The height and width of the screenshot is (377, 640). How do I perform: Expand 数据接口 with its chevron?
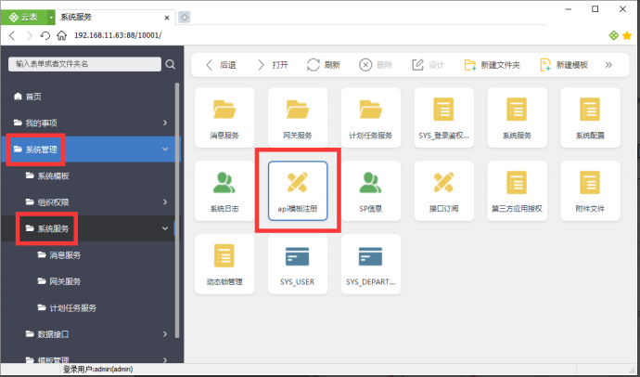165,334
